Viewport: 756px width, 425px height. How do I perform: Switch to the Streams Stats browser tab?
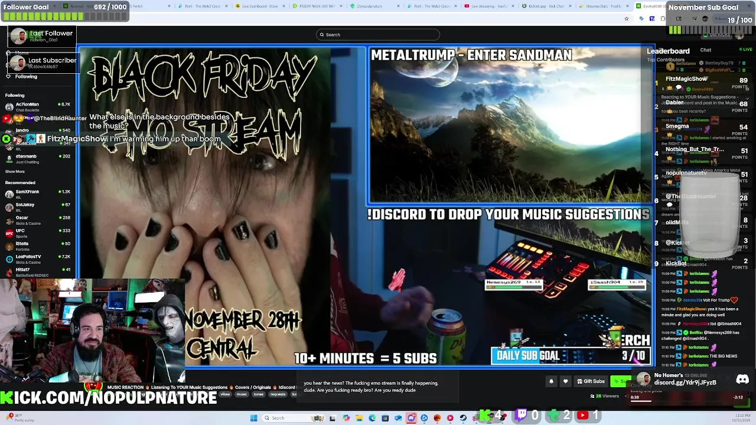click(x=602, y=6)
